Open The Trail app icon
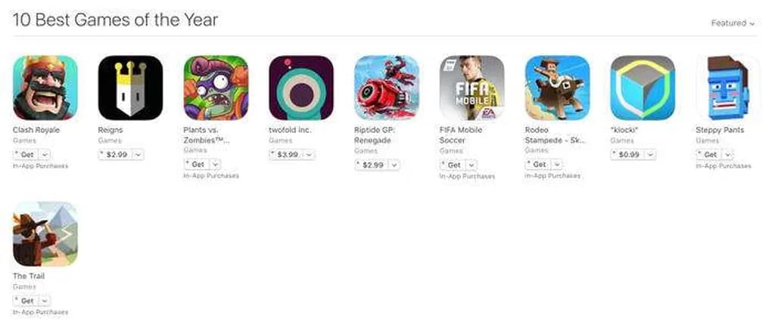 45,234
